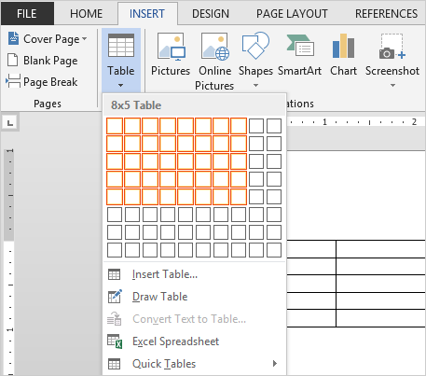The image size is (426, 376).
Task: Click the Pictures icon in the ribbon
Action: click(x=172, y=46)
